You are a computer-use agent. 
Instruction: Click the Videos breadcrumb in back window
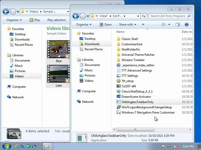point(34,11)
